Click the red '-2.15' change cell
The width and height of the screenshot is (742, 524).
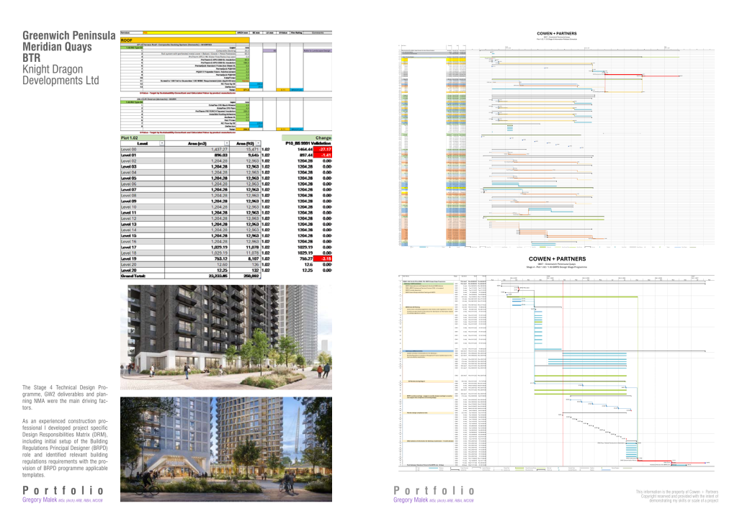(x=323, y=258)
